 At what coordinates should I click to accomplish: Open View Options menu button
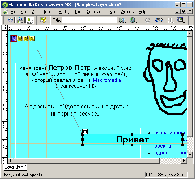tap(181, 20)
